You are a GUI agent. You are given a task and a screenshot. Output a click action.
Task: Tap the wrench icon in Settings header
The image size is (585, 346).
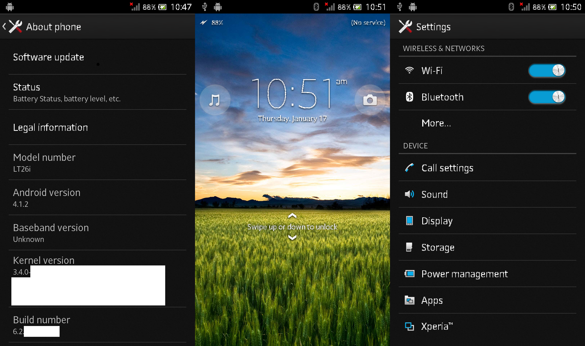[405, 26]
